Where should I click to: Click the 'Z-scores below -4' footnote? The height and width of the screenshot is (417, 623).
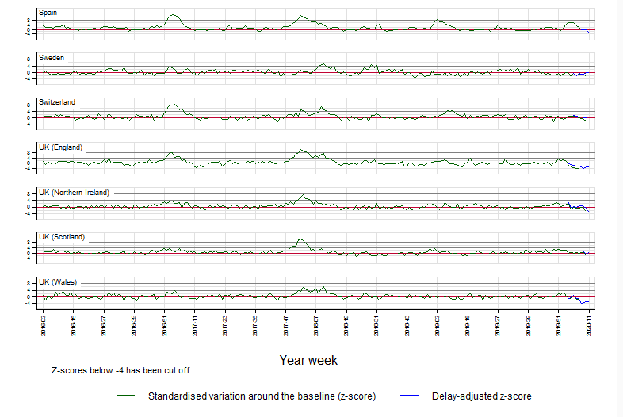[x=120, y=370]
